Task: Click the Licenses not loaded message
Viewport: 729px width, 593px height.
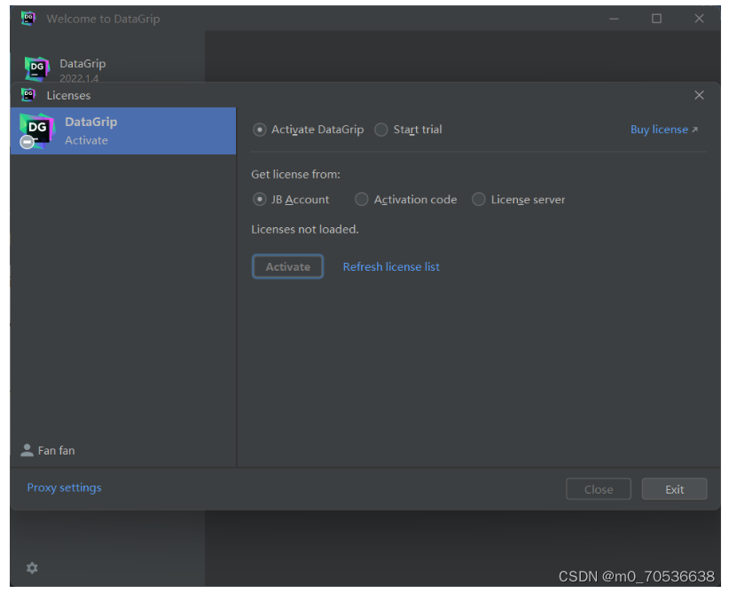Action: click(x=305, y=229)
